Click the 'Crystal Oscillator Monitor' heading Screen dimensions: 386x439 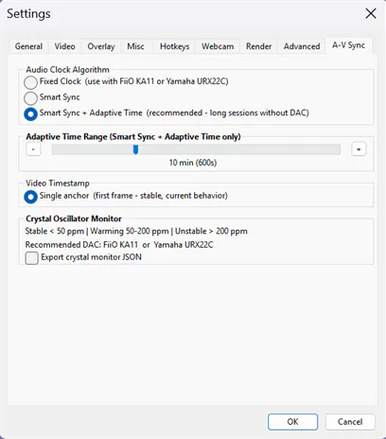[x=74, y=219]
